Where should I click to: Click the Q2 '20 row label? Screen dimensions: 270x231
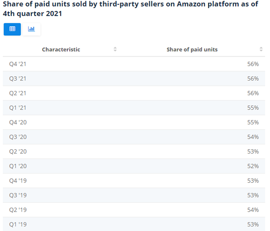point(18,152)
